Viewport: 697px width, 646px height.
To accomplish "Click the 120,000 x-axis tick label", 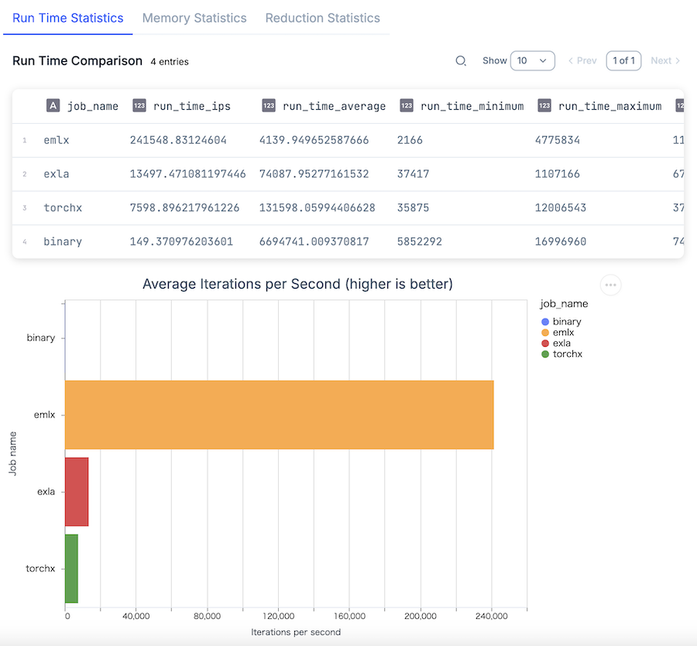I will coord(278,617).
